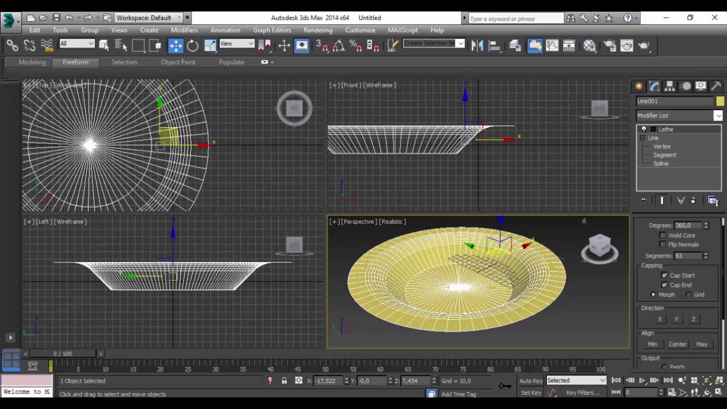Viewport: 727px width, 409px height.
Task: Click the Segments spinner arrows
Action: [706, 256]
